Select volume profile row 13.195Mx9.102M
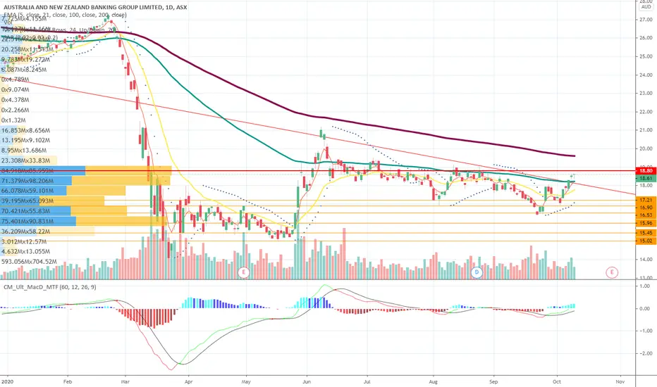Image resolution: width=657 pixels, height=387 pixels. [x=25, y=140]
